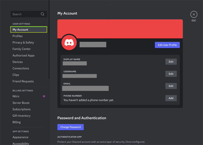Image resolution: width=203 pixels, height=145 pixels.
Task: Edit the Username
Action: point(171,74)
